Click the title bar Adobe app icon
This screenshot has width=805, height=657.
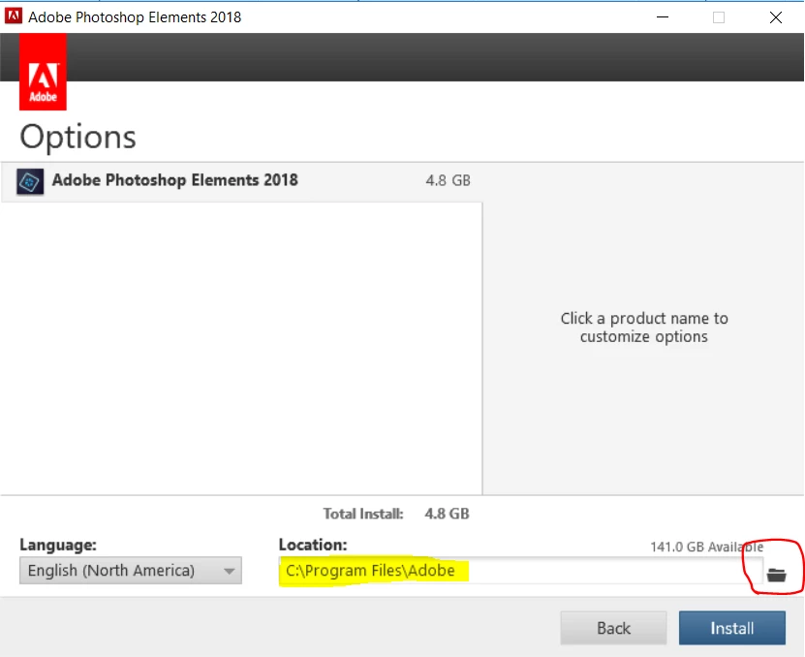13,16
